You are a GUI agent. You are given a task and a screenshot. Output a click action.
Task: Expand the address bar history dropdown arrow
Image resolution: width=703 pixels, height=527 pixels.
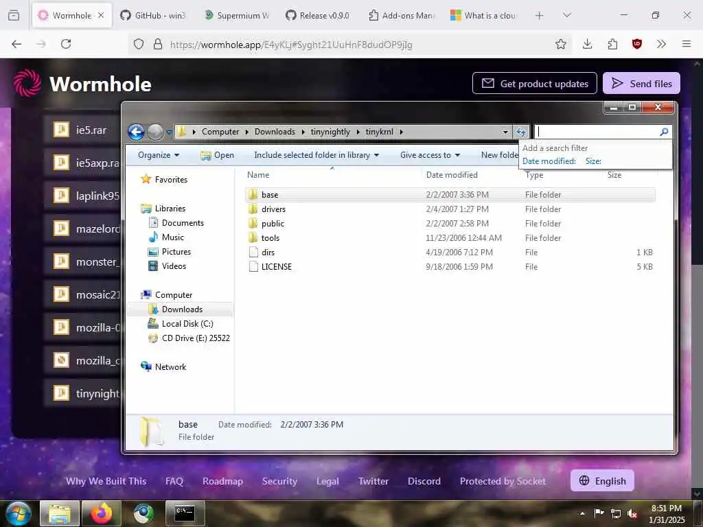tap(505, 132)
